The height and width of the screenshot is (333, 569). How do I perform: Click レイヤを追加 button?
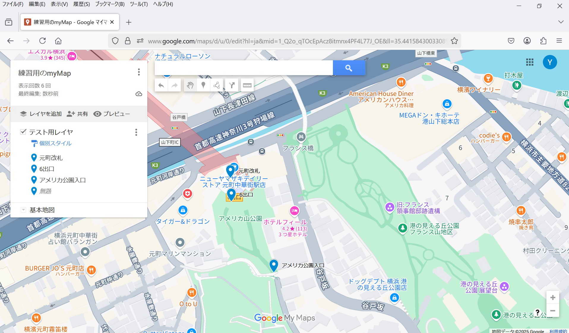(41, 114)
